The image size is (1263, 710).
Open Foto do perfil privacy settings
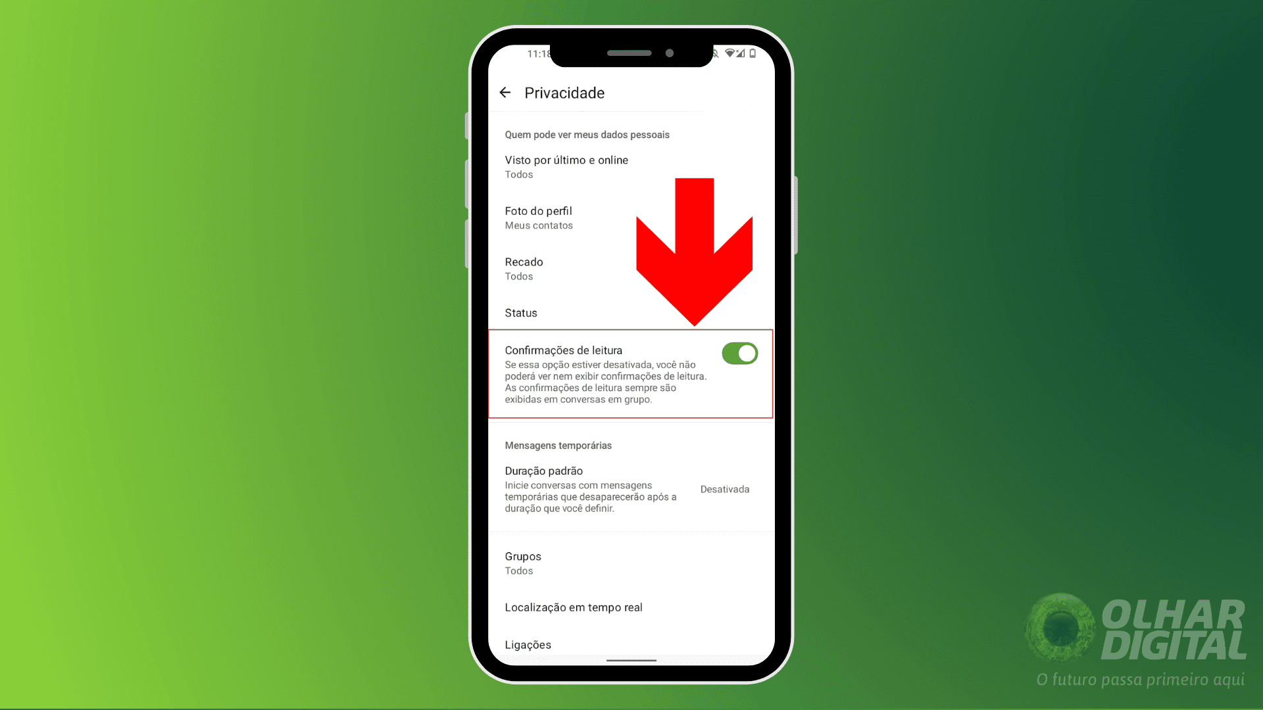click(x=539, y=216)
